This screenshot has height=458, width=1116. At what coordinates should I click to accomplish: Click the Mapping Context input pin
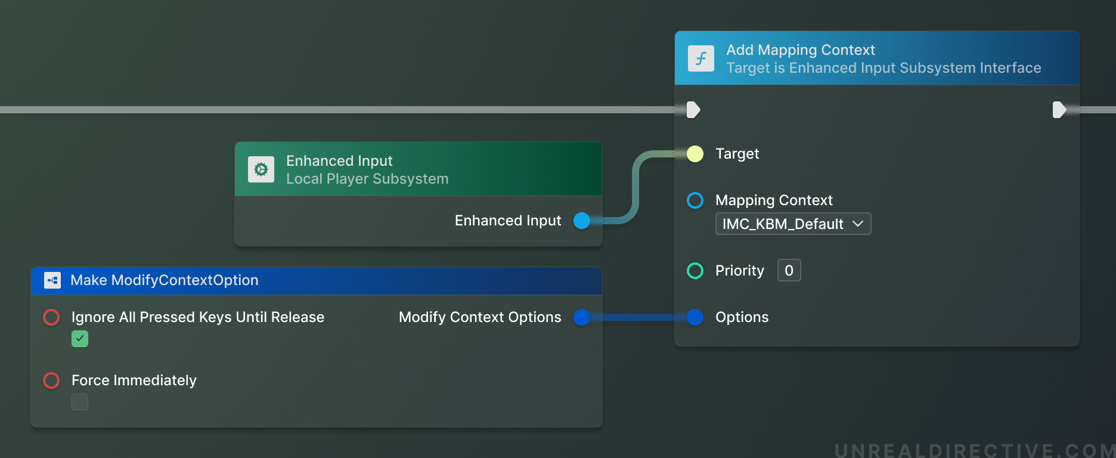pyautogui.click(x=695, y=200)
